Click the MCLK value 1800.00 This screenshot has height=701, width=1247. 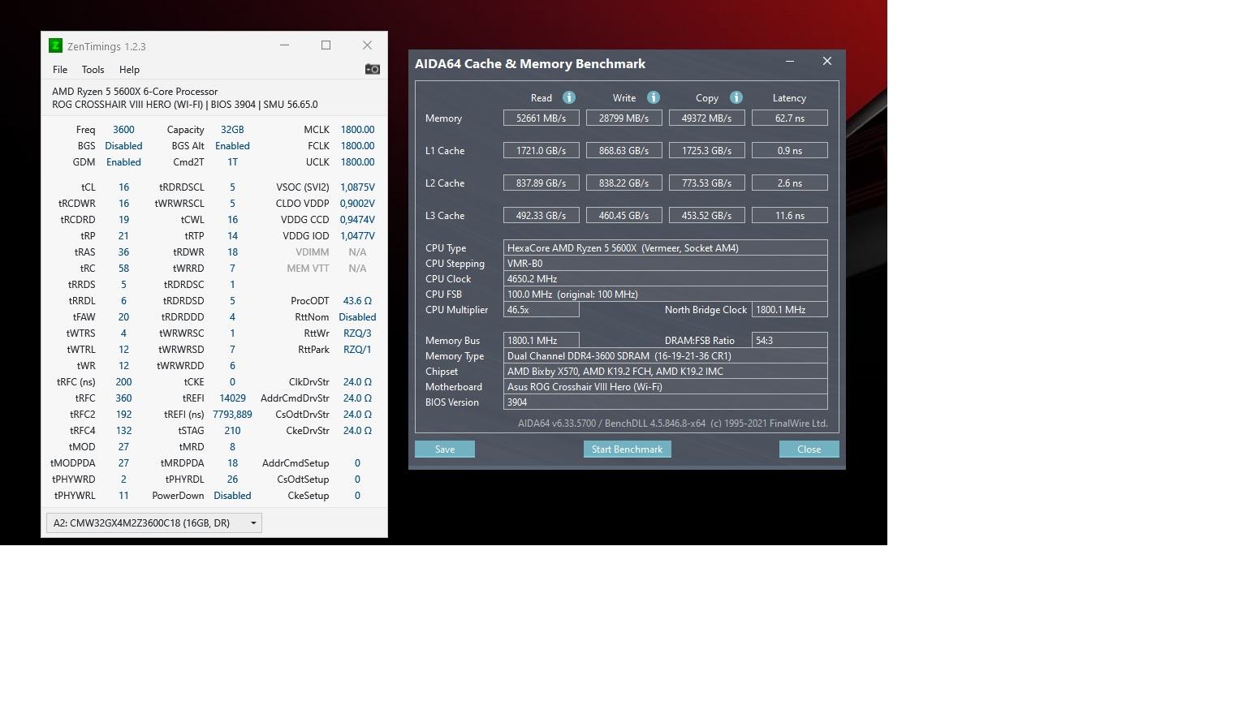click(357, 130)
